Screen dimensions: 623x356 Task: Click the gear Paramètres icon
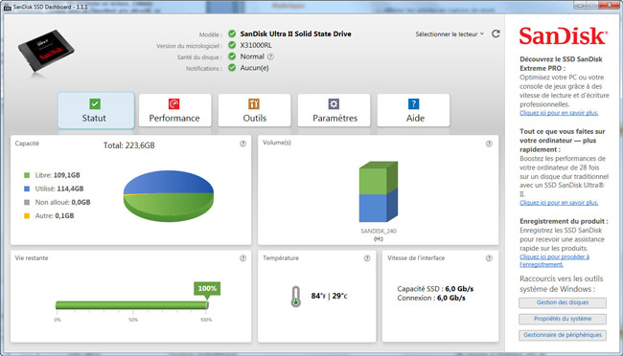click(x=334, y=104)
